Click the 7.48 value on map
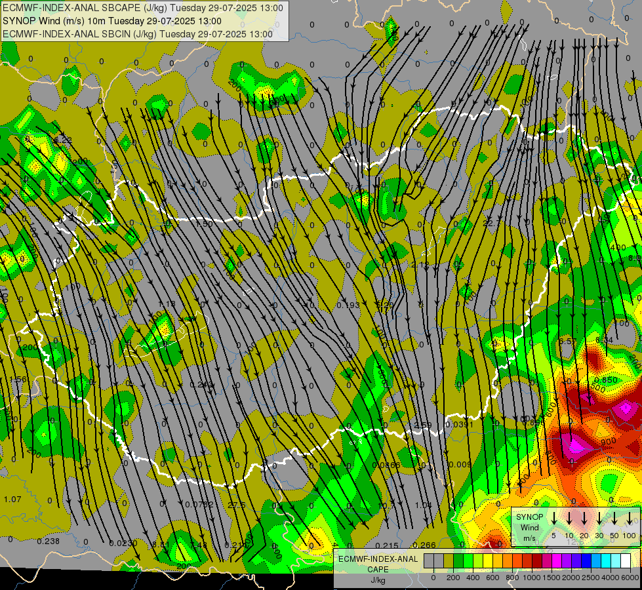642x590 pixels. (x=199, y=545)
